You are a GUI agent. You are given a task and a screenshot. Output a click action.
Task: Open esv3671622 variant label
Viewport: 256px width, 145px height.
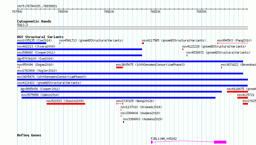(x=238, y=65)
